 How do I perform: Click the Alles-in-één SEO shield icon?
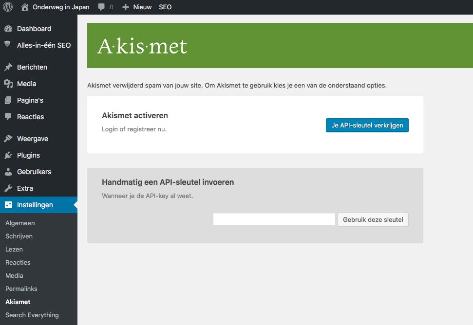pos(7,44)
